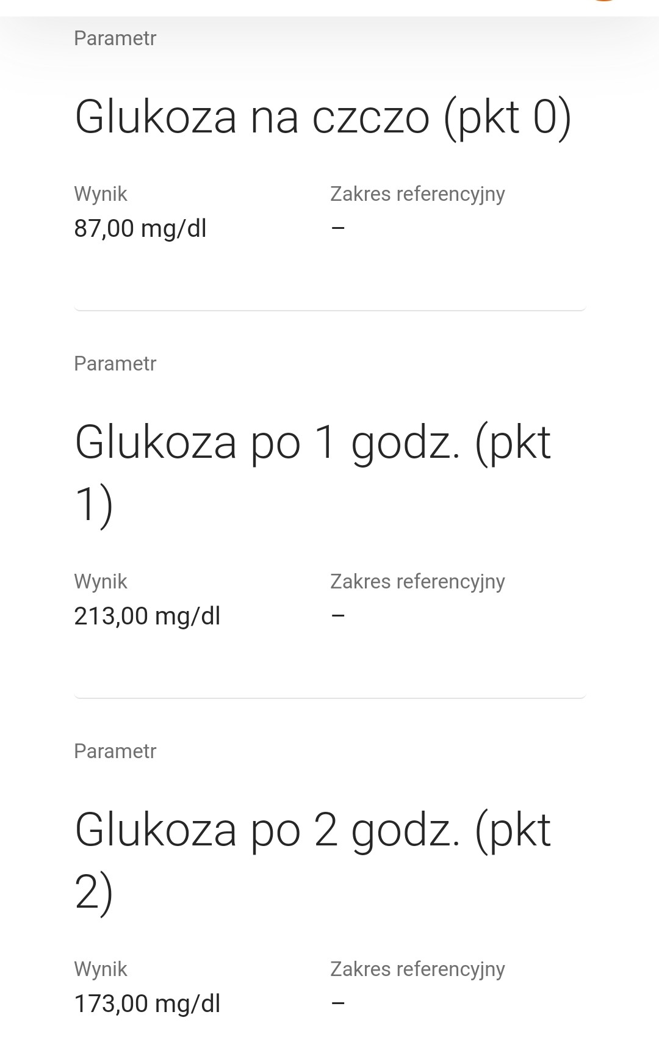Tap the 'Glukoza na czczo (pkt 0)' heading
Image resolution: width=659 pixels, height=1056 pixels.
point(323,117)
